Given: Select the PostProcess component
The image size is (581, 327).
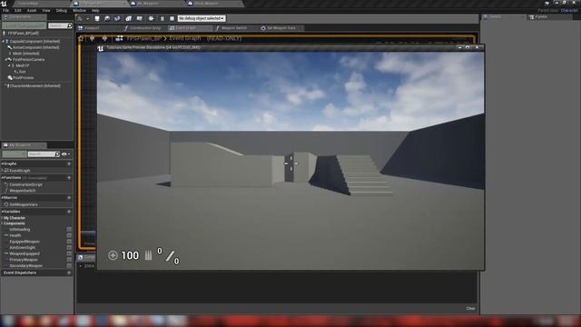Looking at the screenshot, I should click(x=23, y=78).
